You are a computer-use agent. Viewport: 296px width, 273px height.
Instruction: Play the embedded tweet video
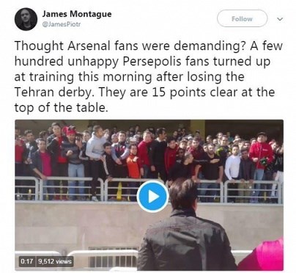click(x=152, y=197)
